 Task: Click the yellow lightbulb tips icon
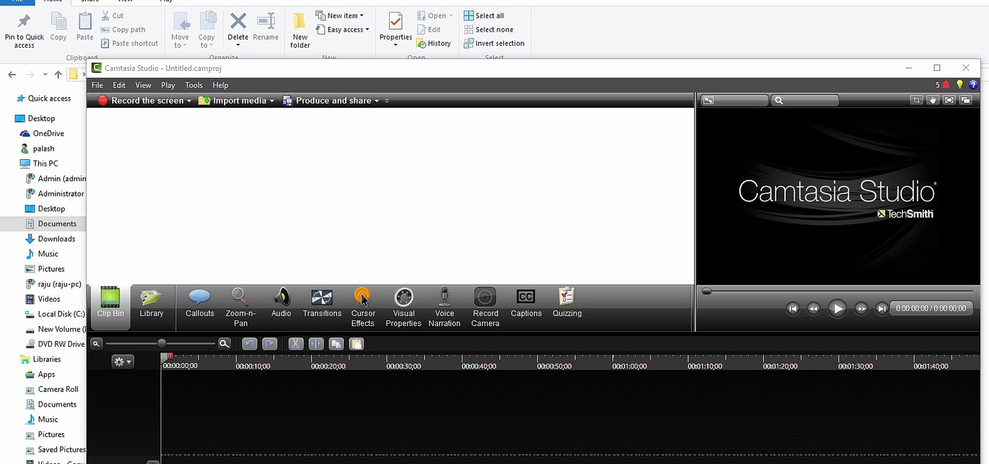(x=960, y=85)
